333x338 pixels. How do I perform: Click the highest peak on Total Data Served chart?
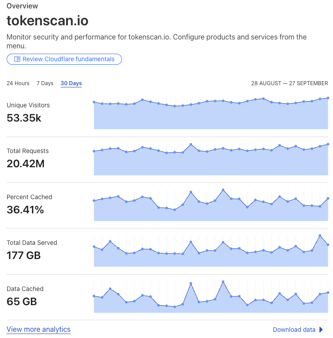pyautogui.click(x=320, y=236)
